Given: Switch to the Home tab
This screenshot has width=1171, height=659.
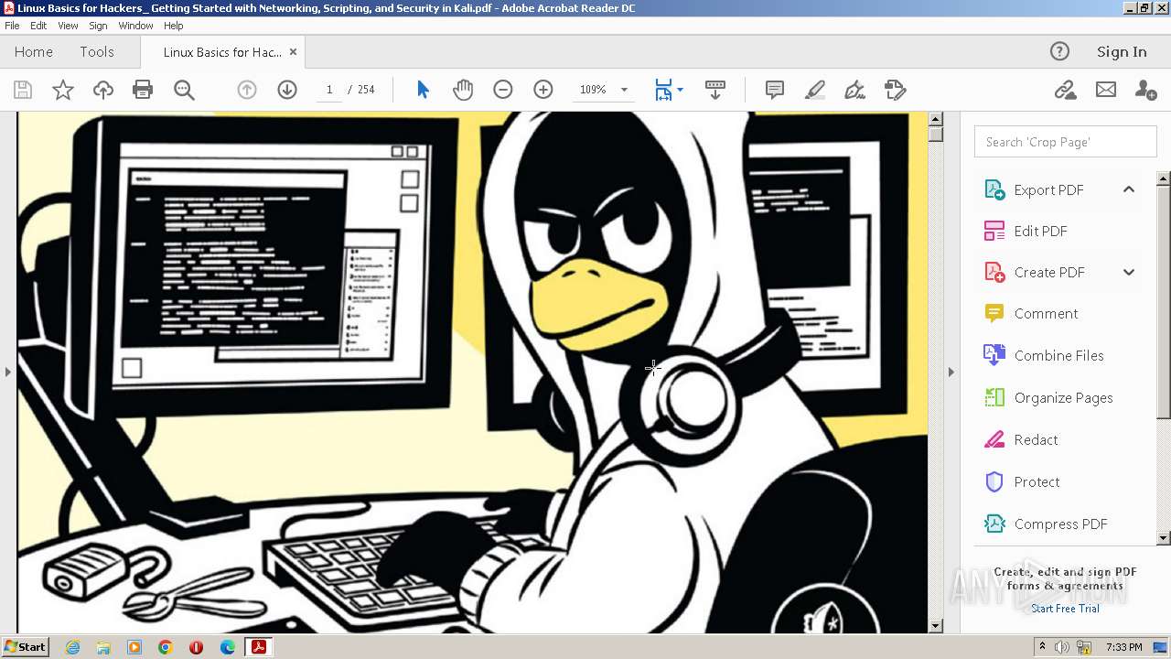Looking at the screenshot, I should [x=34, y=52].
